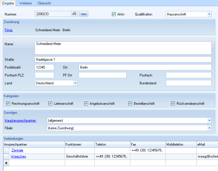This screenshot has height=171, width=218.
Task: Toggle the Rechnungsanschrift checkbox
Action: [8, 103]
